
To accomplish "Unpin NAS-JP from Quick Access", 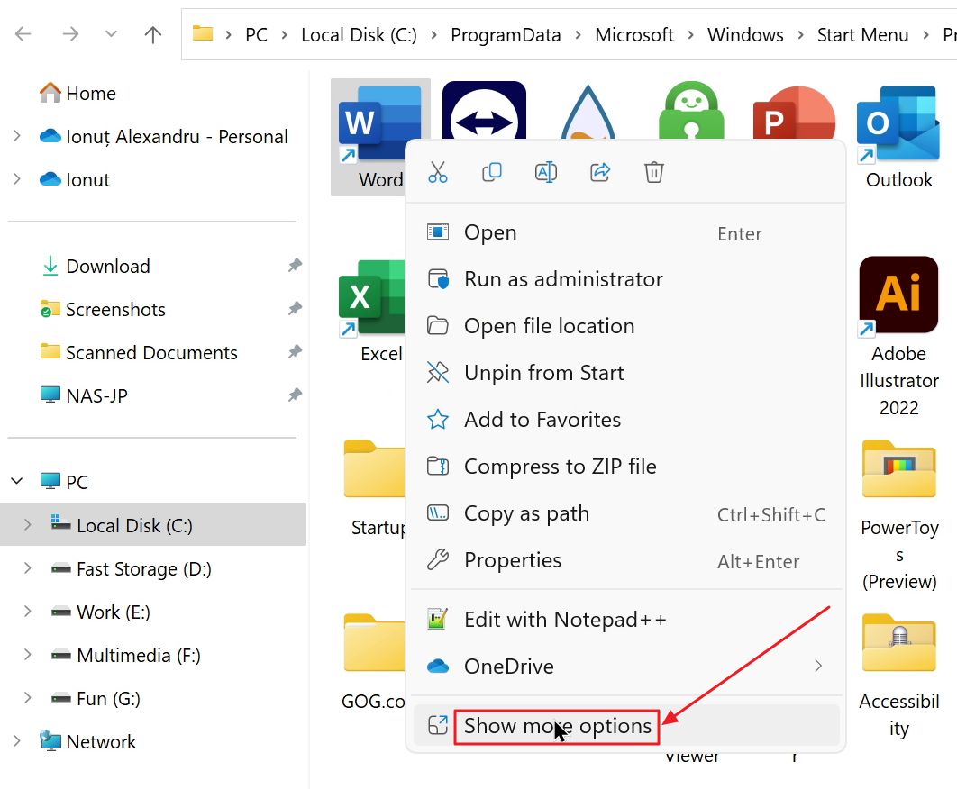I will [x=295, y=395].
